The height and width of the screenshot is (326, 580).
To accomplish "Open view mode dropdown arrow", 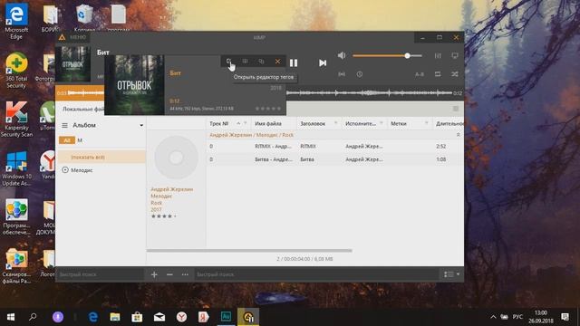I will (459, 274).
